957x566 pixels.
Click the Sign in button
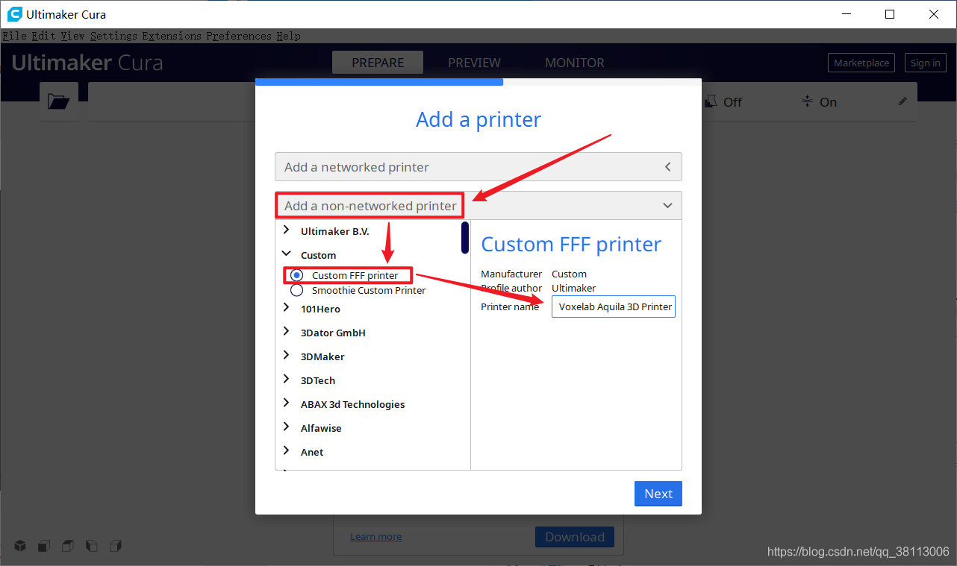[x=926, y=63]
